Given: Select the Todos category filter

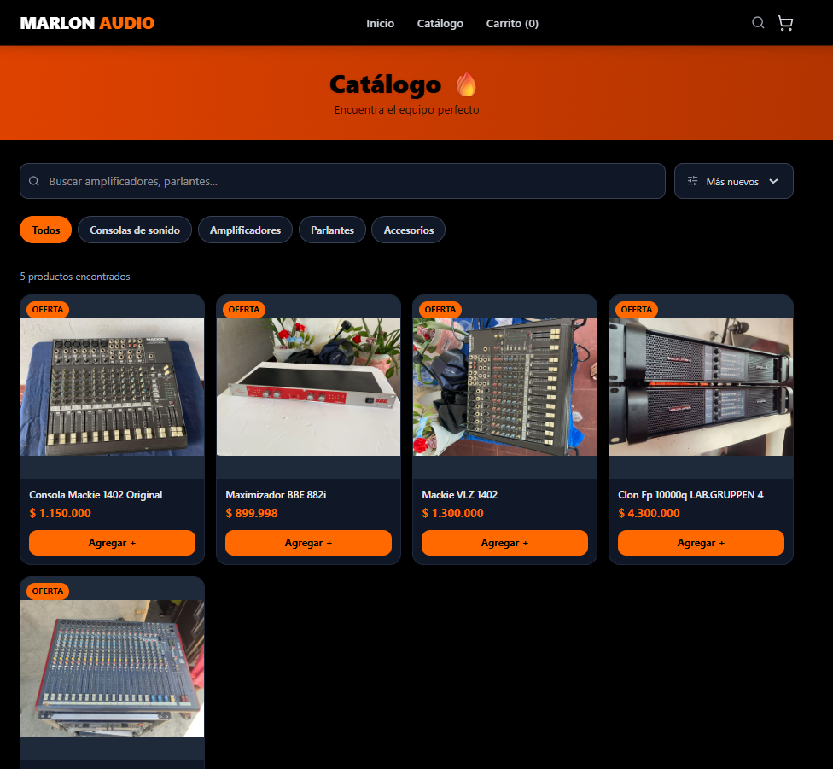Looking at the screenshot, I should tap(46, 230).
